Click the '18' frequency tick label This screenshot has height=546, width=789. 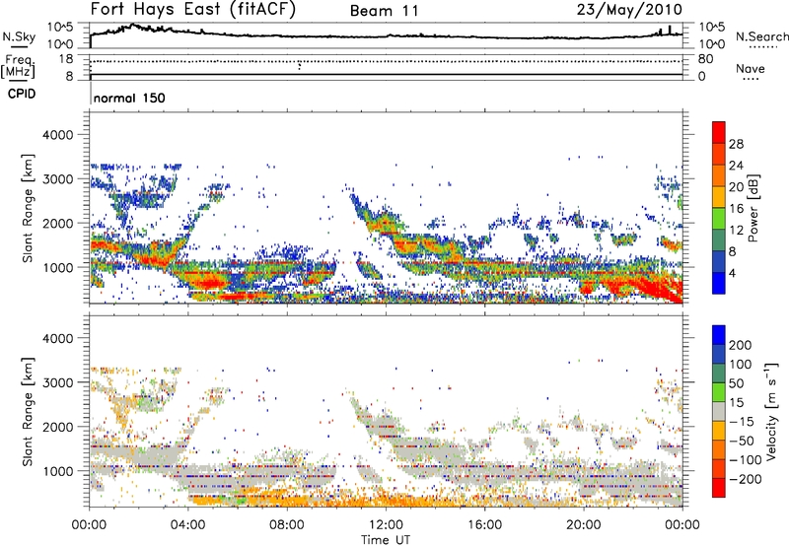(66, 59)
